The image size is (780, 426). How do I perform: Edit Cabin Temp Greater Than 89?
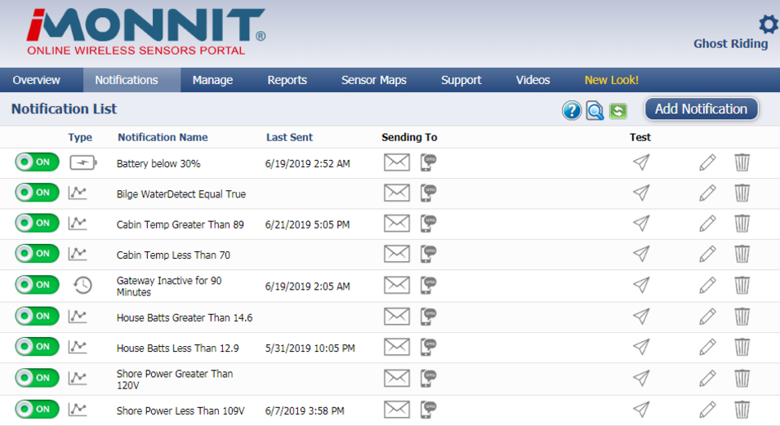pos(707,223)
